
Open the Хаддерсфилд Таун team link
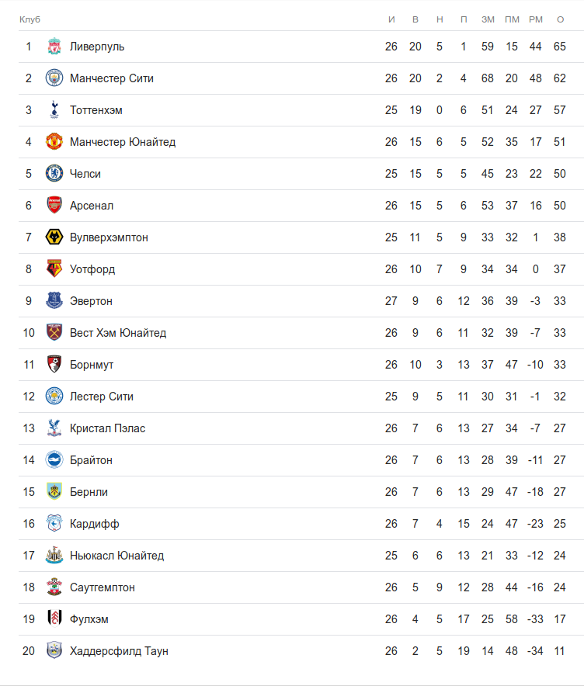pyautogui.click(x=119, y=651)
